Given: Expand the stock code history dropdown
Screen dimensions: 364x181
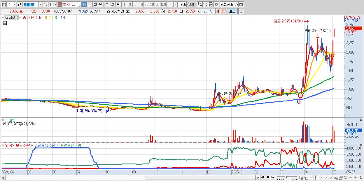Looking at the screenshot, I should pyautogui.click(x=41, y=4).
